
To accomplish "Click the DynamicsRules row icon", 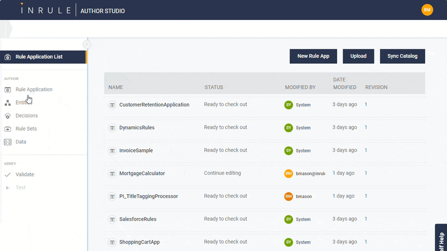I will click(112, 128).
